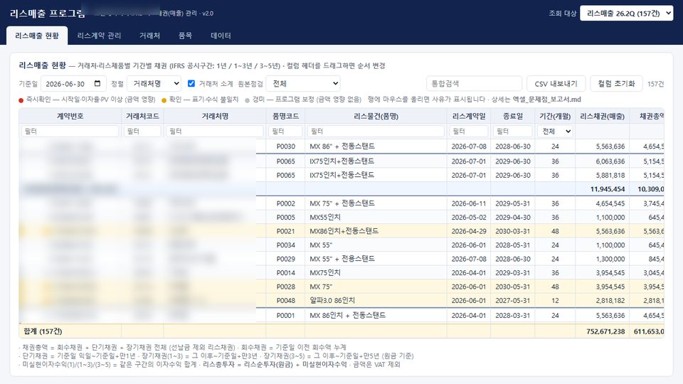The height and width of the screenshot is (384, 683).
Task: Click the 리스매출 프로그램 app title
Action: [x=48, y=14]
